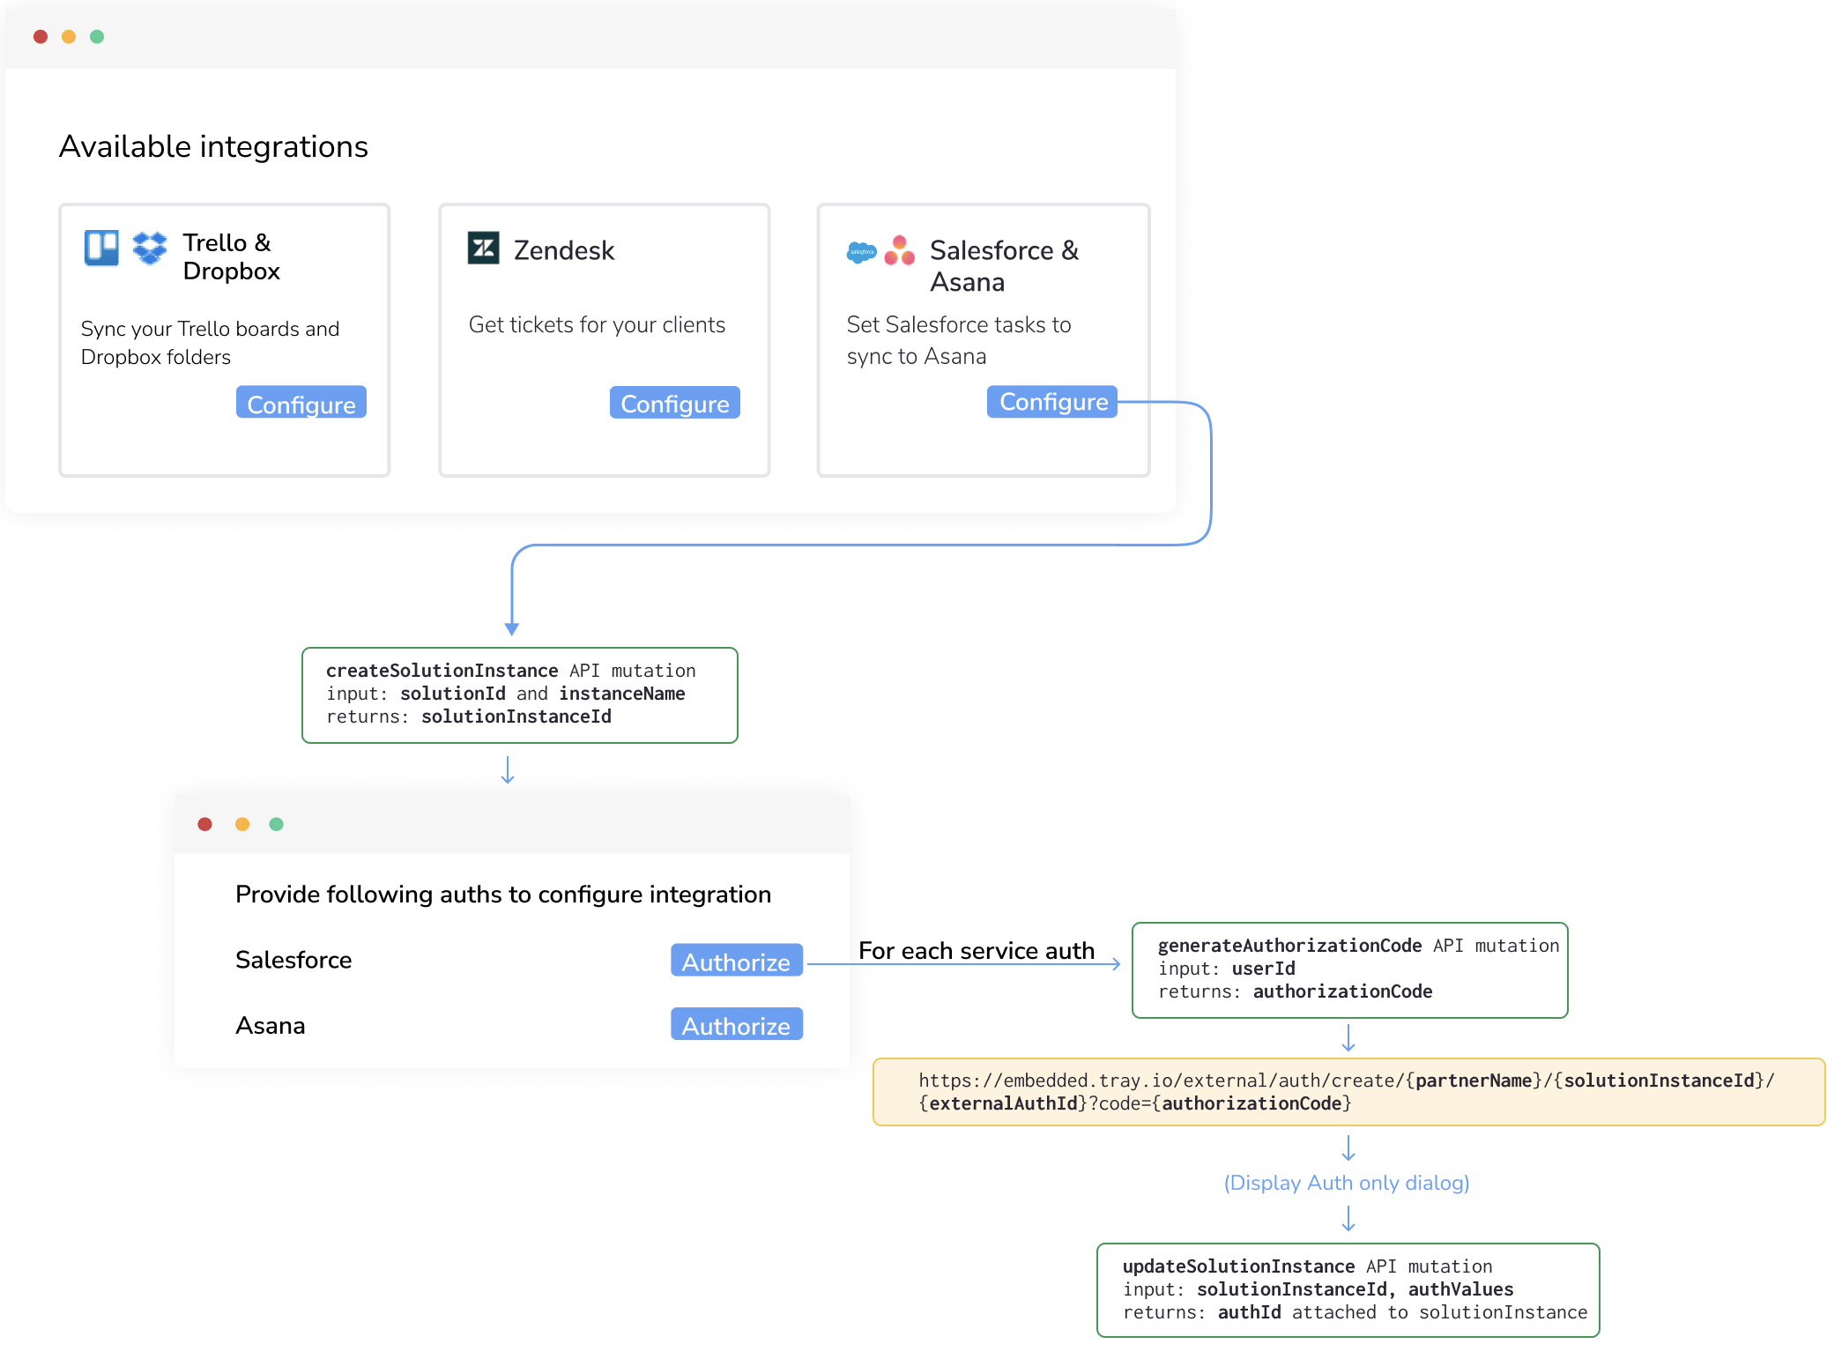The height and width of the screenshot is (1359, 1842).
Task: Select the updateSolutionInstance mutation box
Action: [1348, 1289]
